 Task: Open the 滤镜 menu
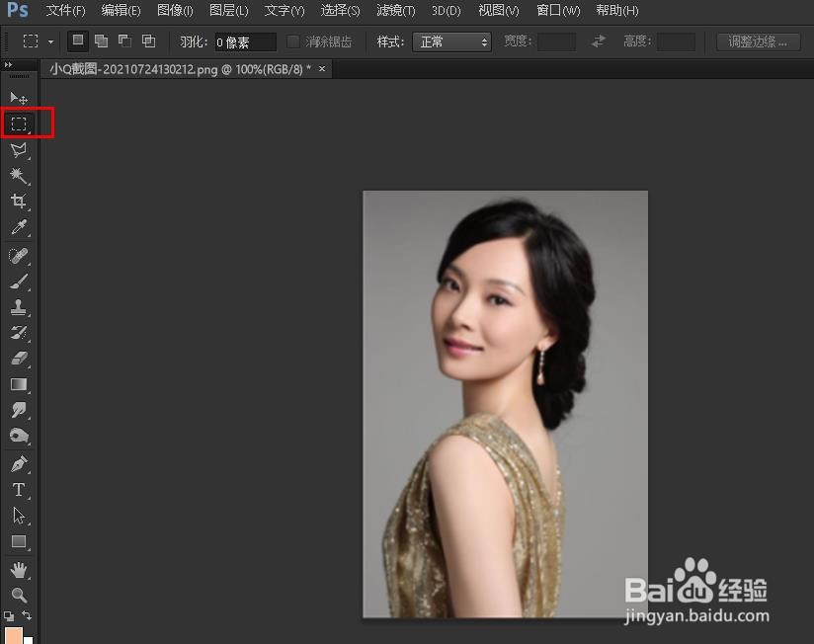[x=394, y=11]
